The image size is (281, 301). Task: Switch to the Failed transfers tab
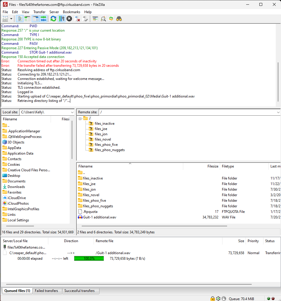(x=46, y=291)
